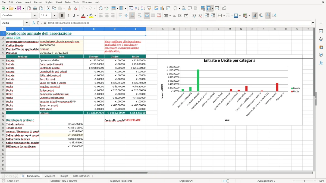Click the Insert Comment icon
The image size is (326, 183).
(190, 8)
